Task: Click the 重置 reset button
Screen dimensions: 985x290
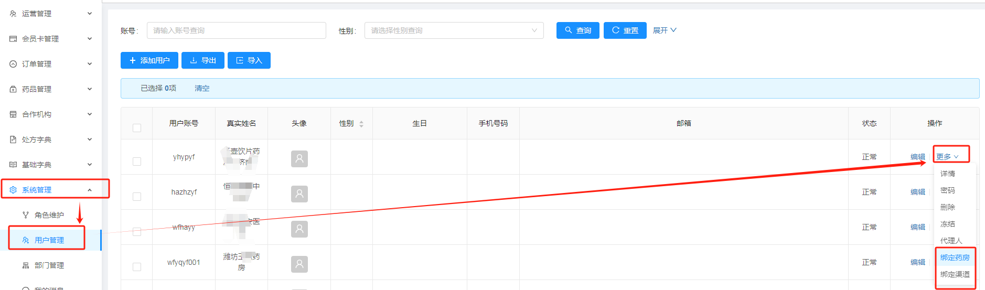Action: (625, 30)
